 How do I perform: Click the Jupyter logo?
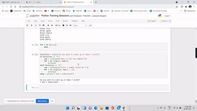33,16
